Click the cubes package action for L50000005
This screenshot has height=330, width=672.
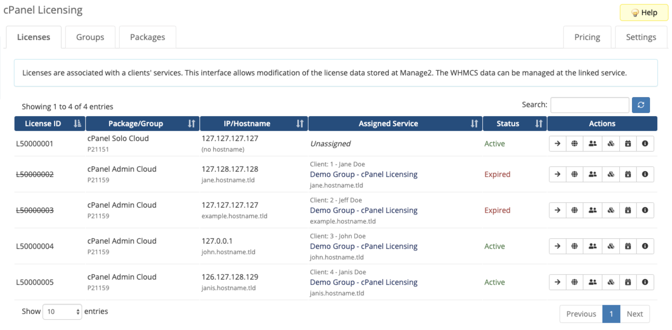coord(611,282)
